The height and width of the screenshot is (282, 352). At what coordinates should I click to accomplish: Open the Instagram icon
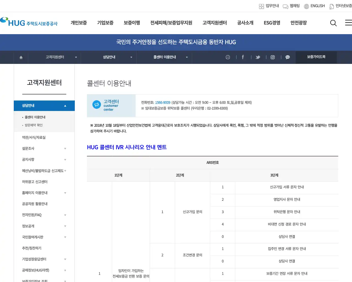(x=273, y=57)
